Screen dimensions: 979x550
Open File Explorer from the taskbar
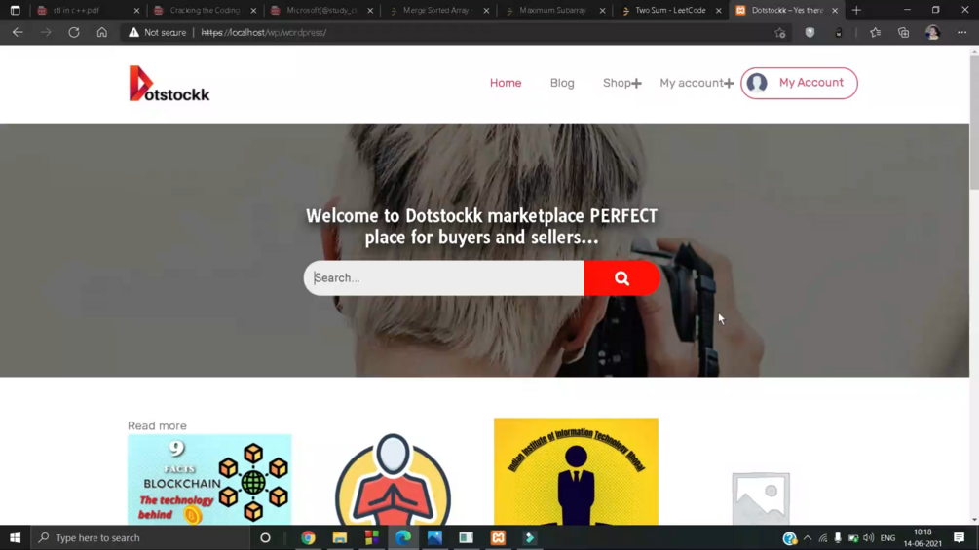[x=340, y=537]
